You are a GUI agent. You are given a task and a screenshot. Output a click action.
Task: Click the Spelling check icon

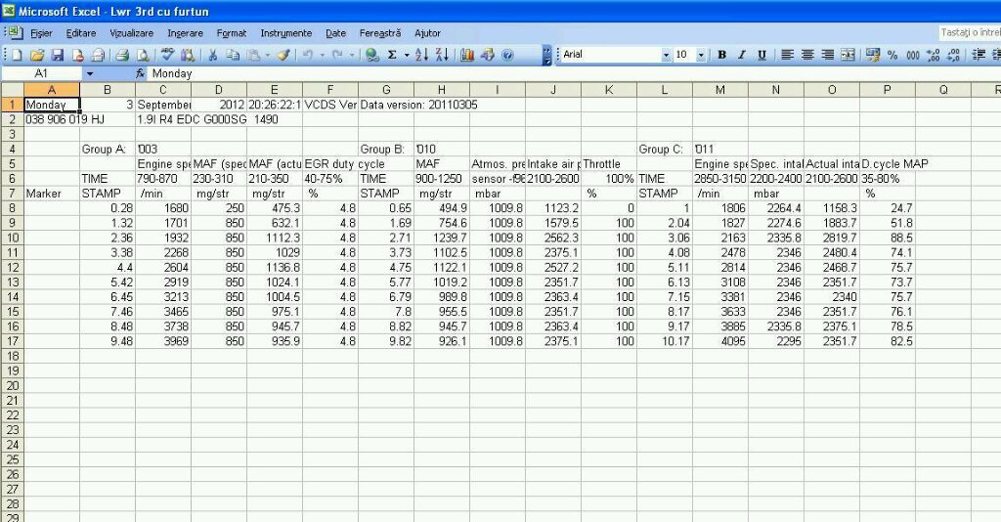pyautogui.click(x=167, y=56)
